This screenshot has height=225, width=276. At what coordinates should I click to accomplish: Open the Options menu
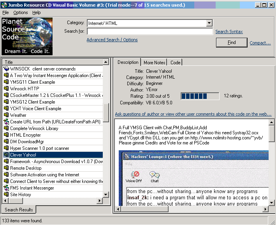21,12
